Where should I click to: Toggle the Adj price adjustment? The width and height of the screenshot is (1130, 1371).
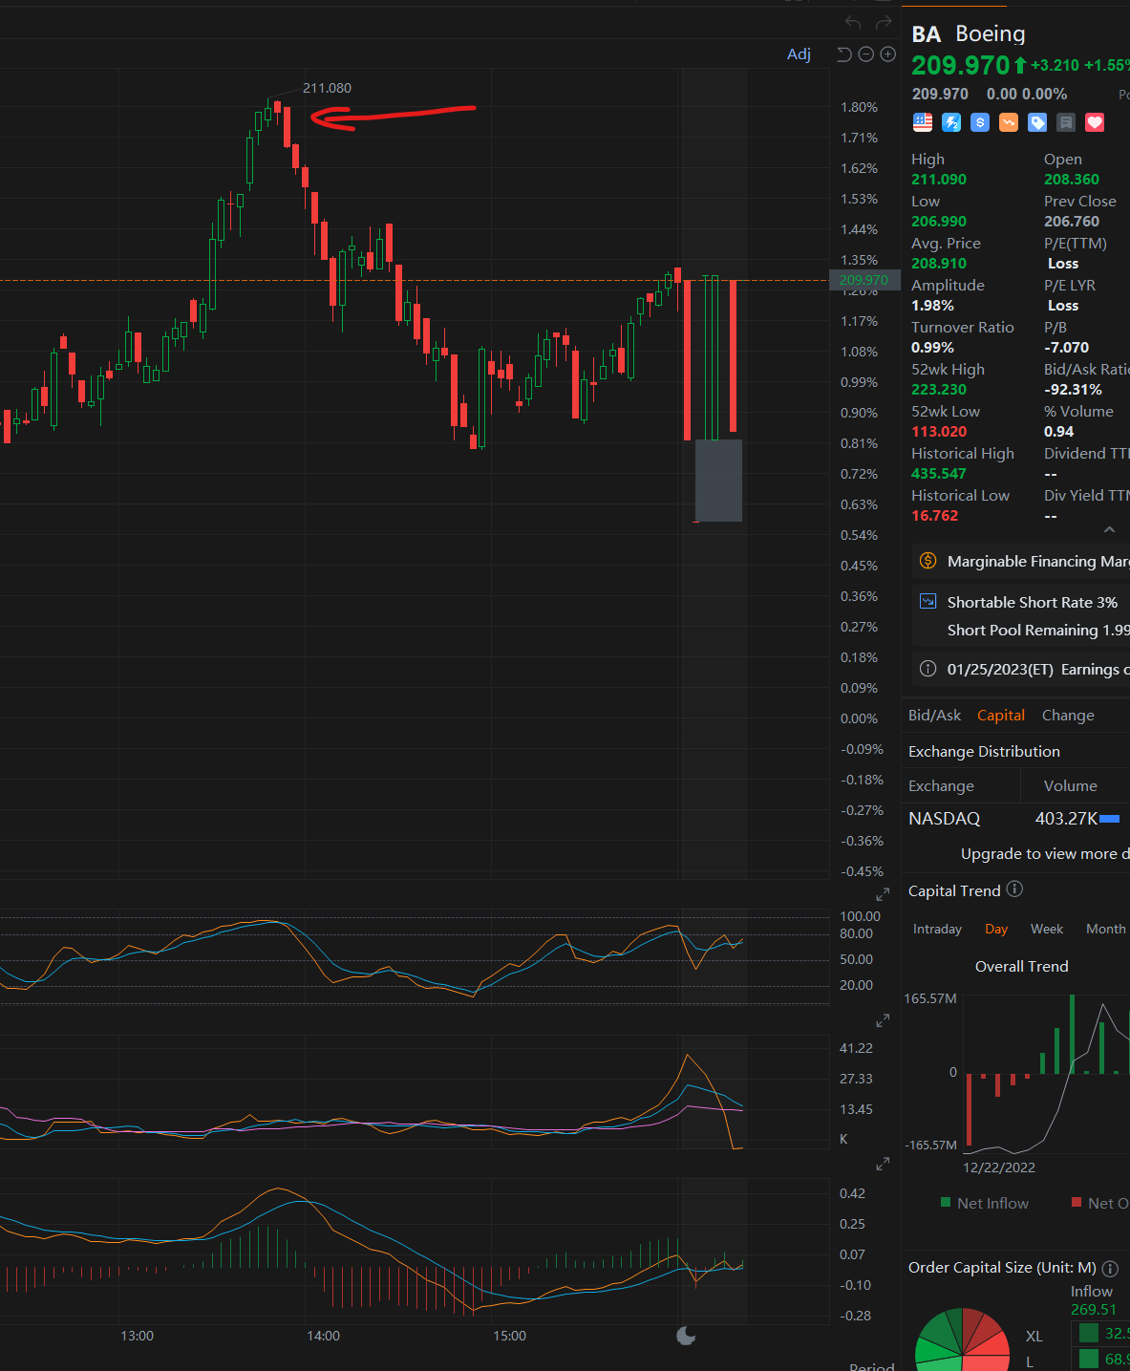click(x=799, y=54)
